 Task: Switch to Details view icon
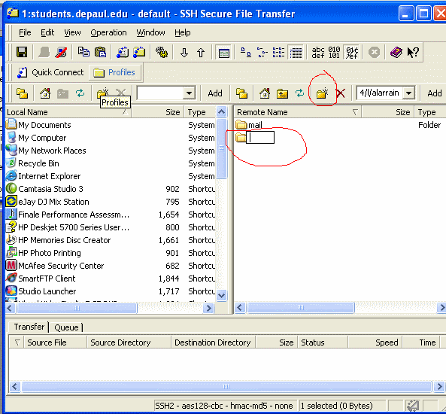296,53
